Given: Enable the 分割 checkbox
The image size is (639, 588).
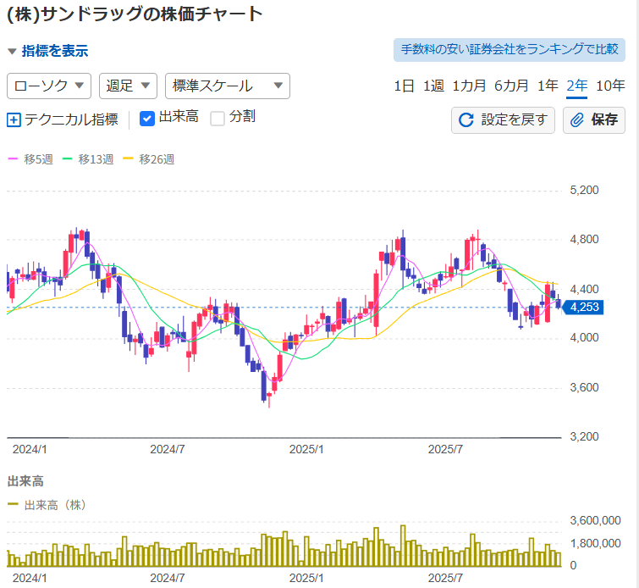Looking at the screenshot, I should (x=218, y=119).
